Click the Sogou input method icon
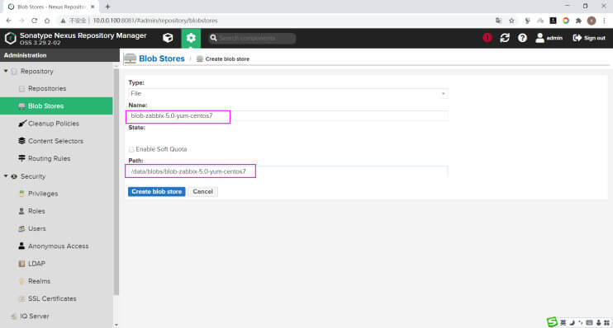Viewport: 613px width, 328px height. [x=552, y=322]
